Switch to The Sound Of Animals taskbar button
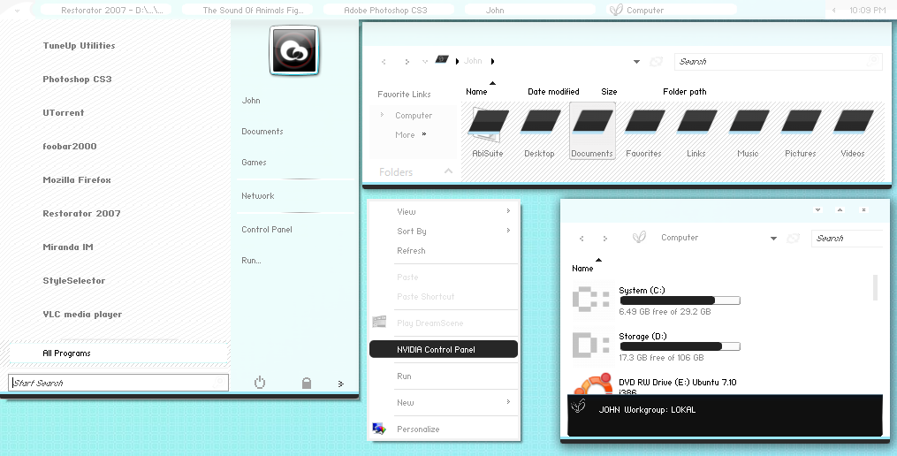Screen dimensions: 897x456 click(x=247, y=10)
